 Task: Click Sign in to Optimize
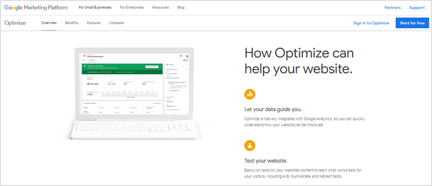[371, 23]
